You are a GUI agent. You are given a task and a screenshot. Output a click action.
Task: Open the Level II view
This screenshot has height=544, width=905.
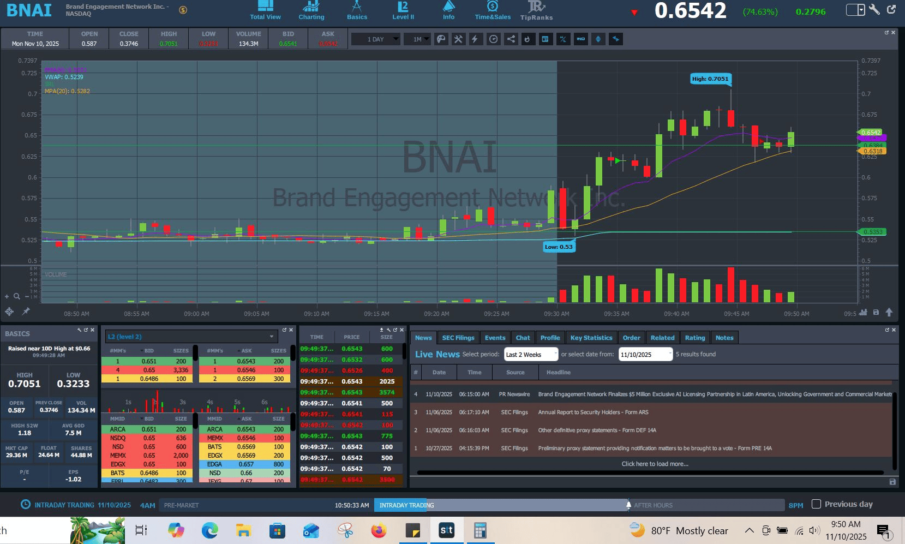point(403,10)
